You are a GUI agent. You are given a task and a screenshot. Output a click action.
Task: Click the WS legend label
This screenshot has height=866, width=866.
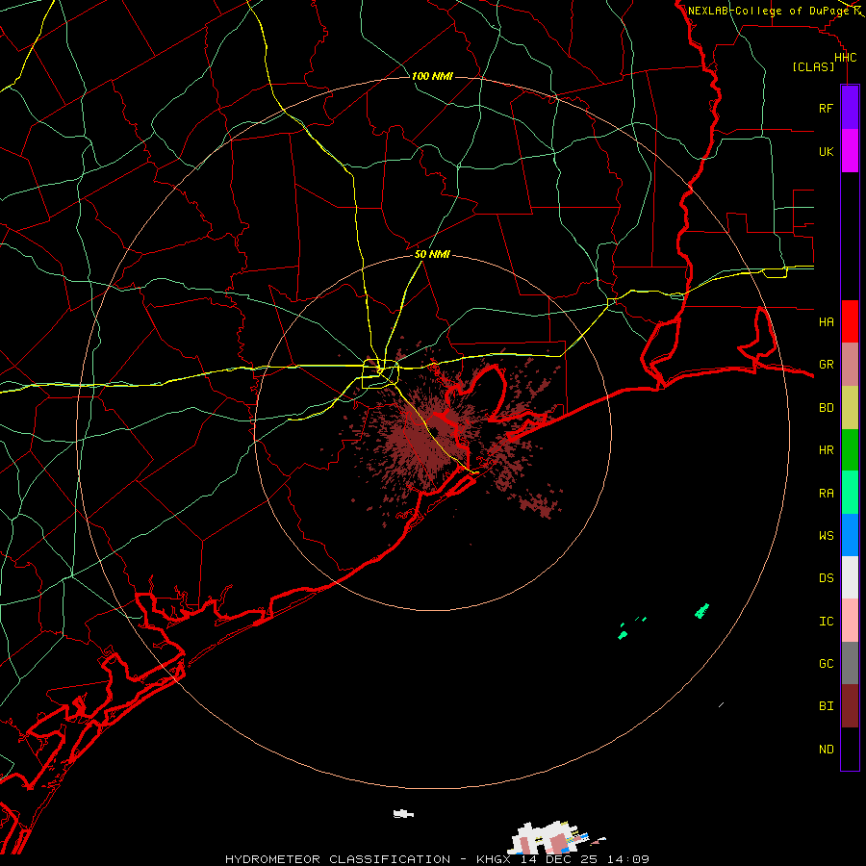tap(826, 536)
